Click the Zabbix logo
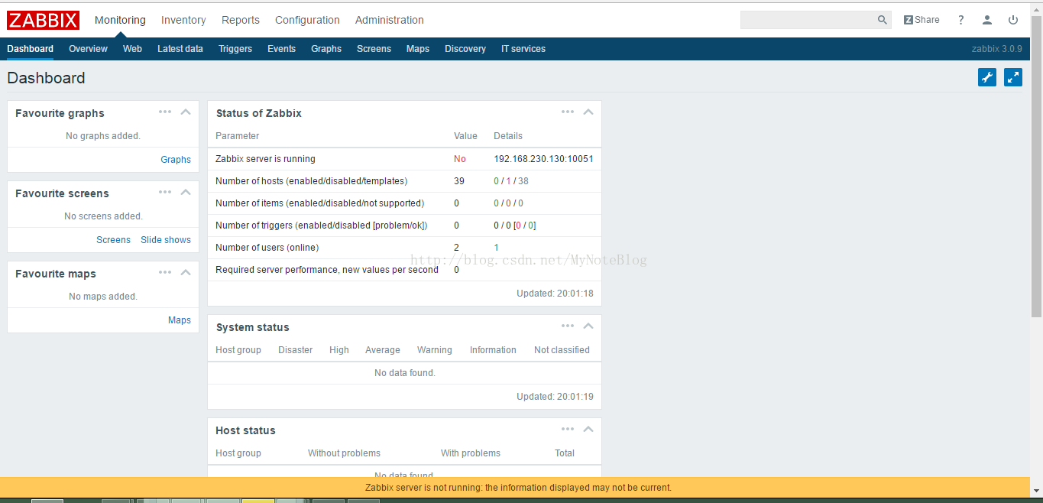Image resolution: width=1043 pixels, height=503 pixels. pyautogui.click(x=44, y=20)
